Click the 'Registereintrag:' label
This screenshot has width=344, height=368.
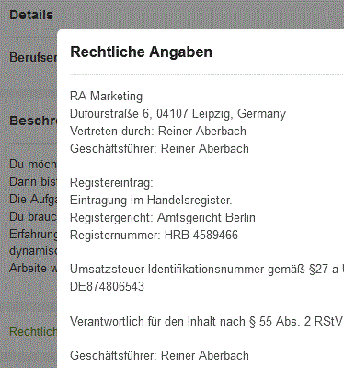click(111, 183)
